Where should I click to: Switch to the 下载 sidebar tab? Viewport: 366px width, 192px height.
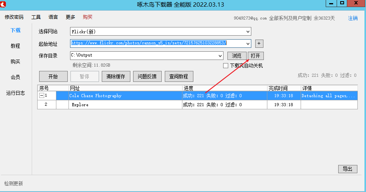pyautogui.click(x=15, y=30)
